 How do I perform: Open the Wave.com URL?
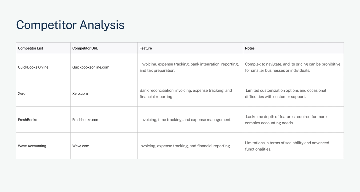click(81, 146)
